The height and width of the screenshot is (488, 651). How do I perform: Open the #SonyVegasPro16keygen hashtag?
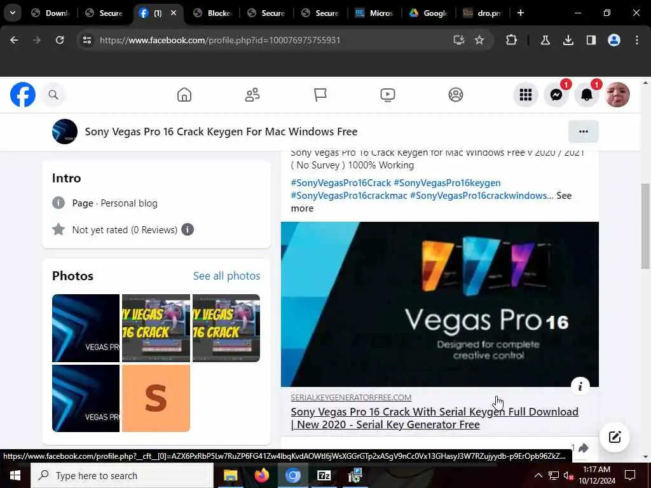coord(447,183)
